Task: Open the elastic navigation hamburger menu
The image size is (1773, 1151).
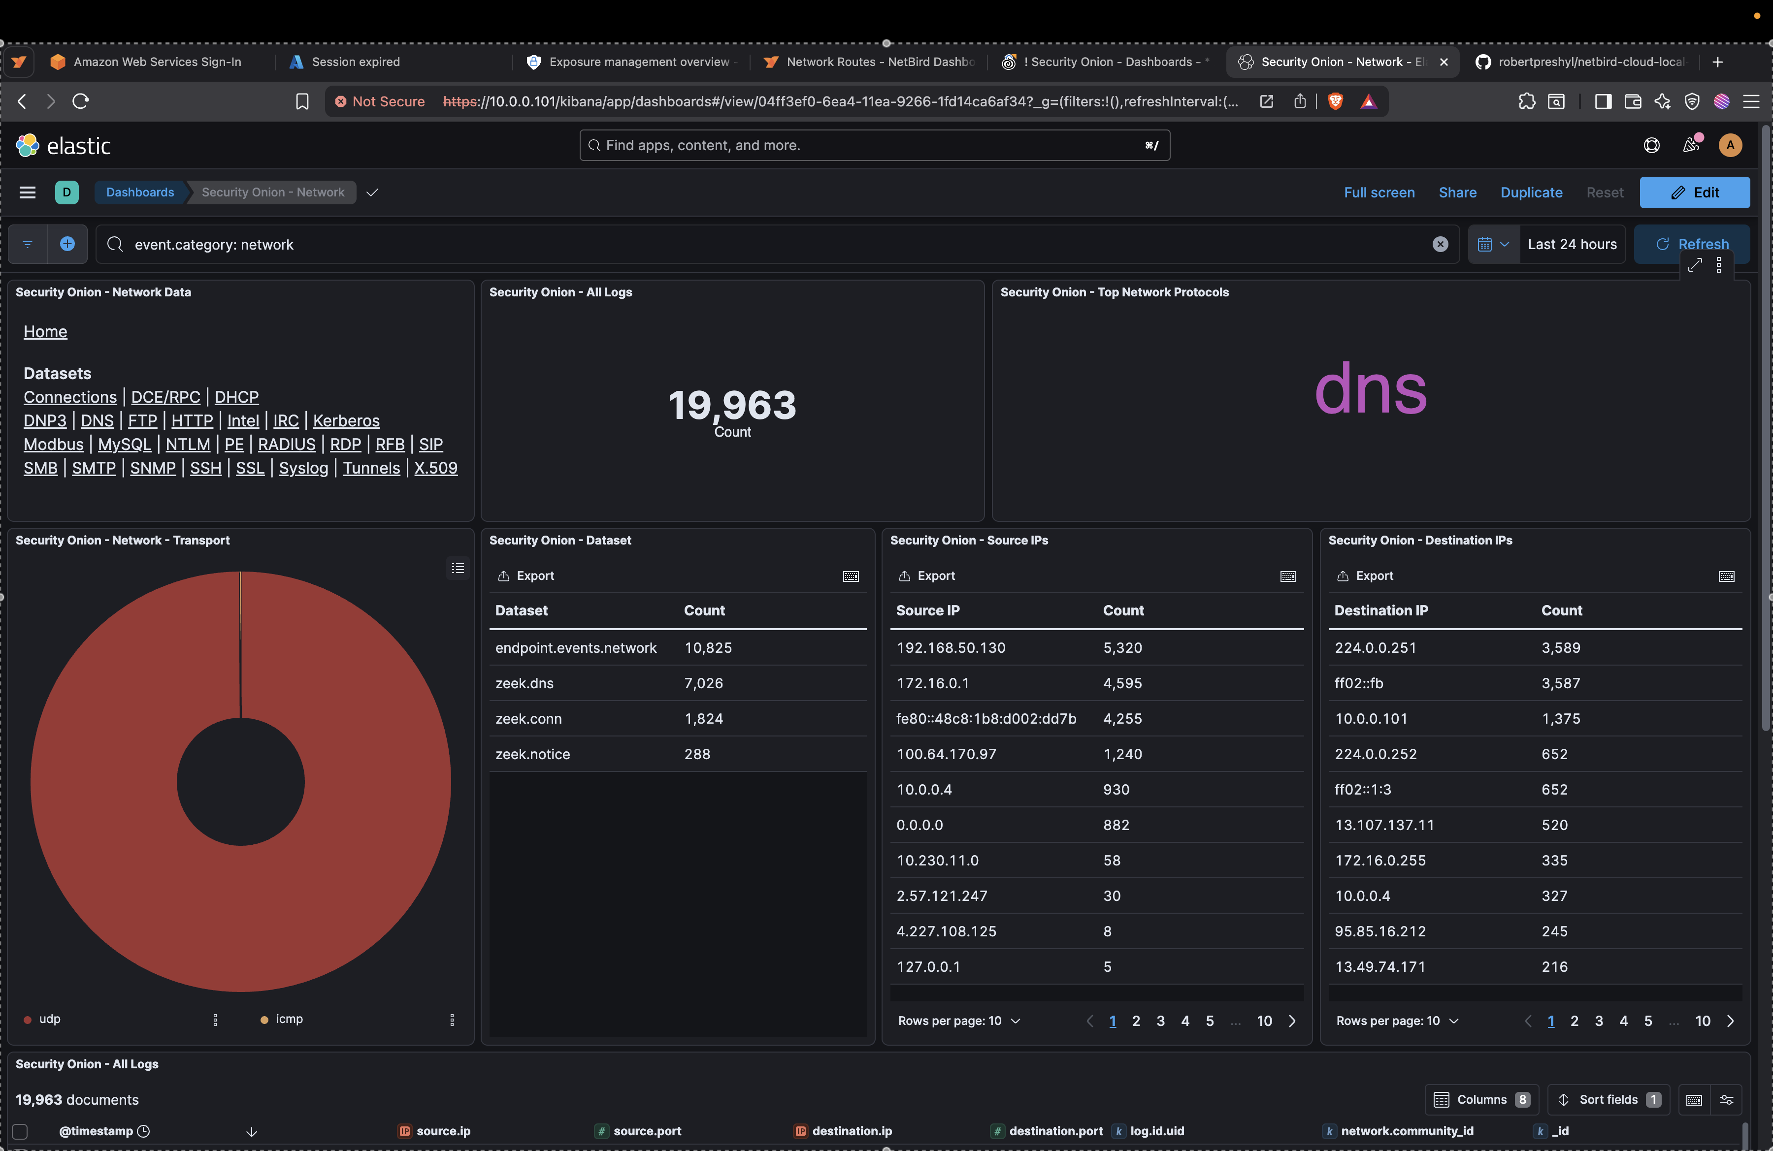Action: point(28,192)
